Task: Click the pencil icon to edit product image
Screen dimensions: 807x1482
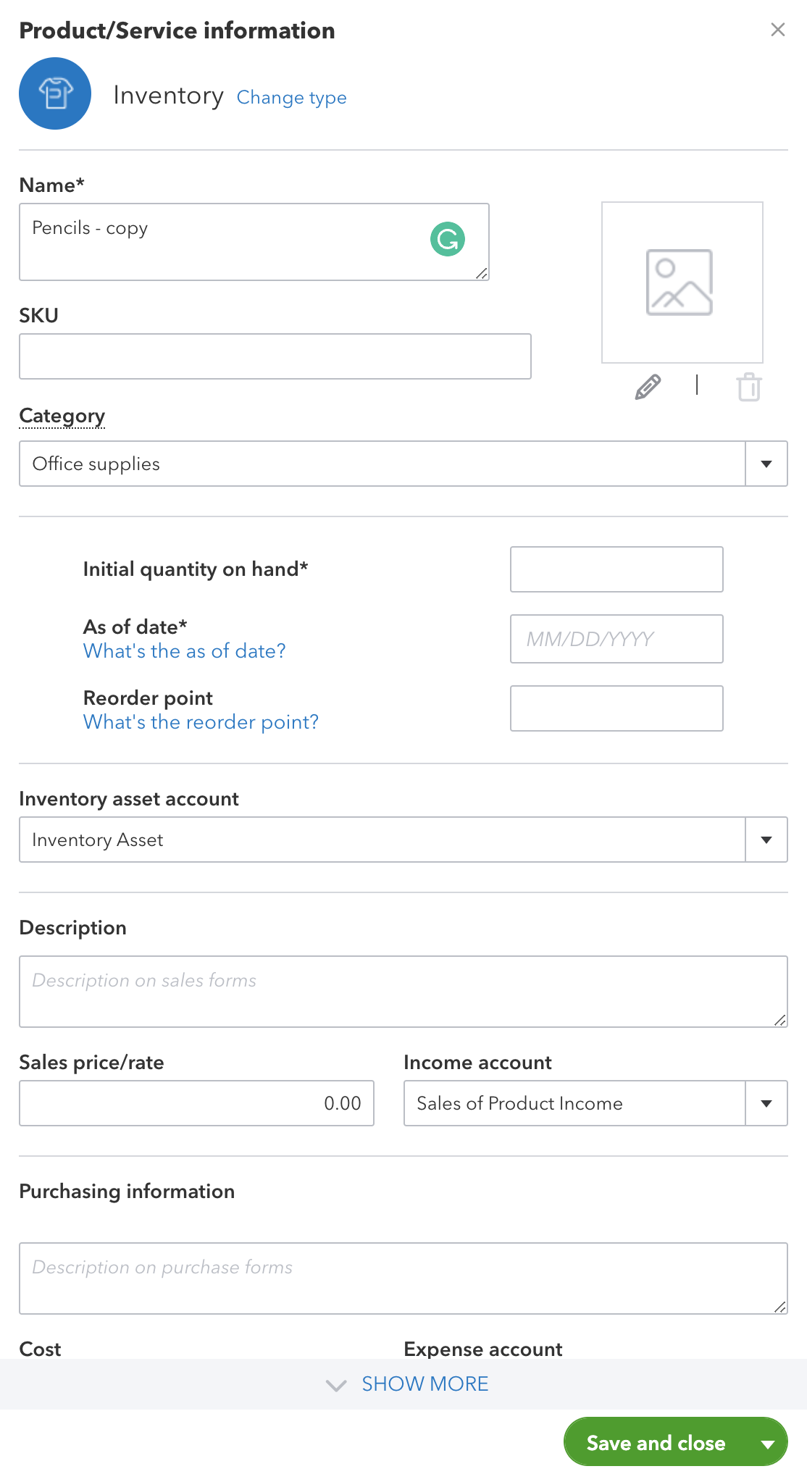Action: click(x=647, y=387)
